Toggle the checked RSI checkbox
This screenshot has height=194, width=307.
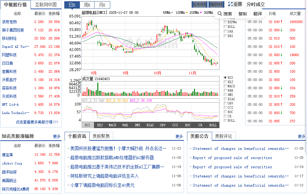(x=225, y=78)
